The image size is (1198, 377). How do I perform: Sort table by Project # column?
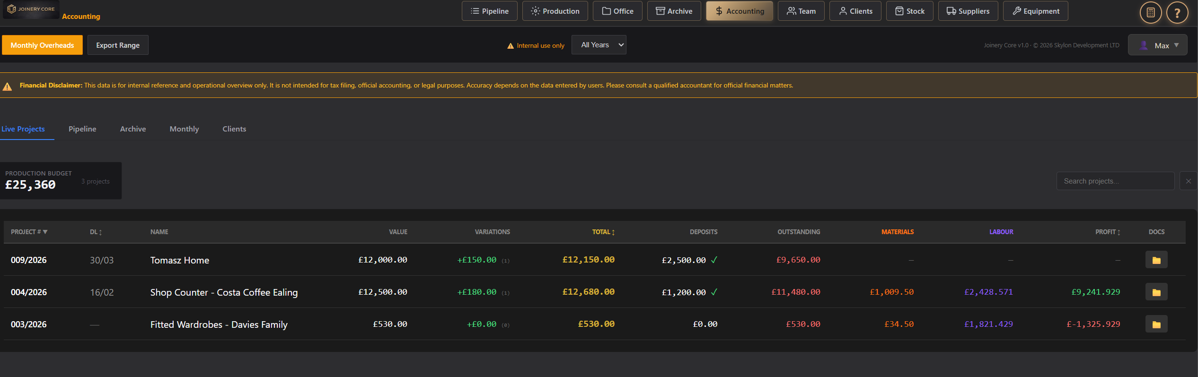coord(29,232)
